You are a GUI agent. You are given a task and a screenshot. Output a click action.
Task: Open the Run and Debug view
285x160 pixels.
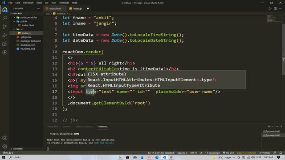(5, 35)
